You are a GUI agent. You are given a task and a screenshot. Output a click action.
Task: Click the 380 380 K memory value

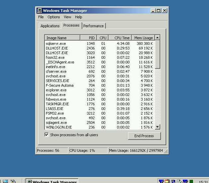[x=145, y=44]
